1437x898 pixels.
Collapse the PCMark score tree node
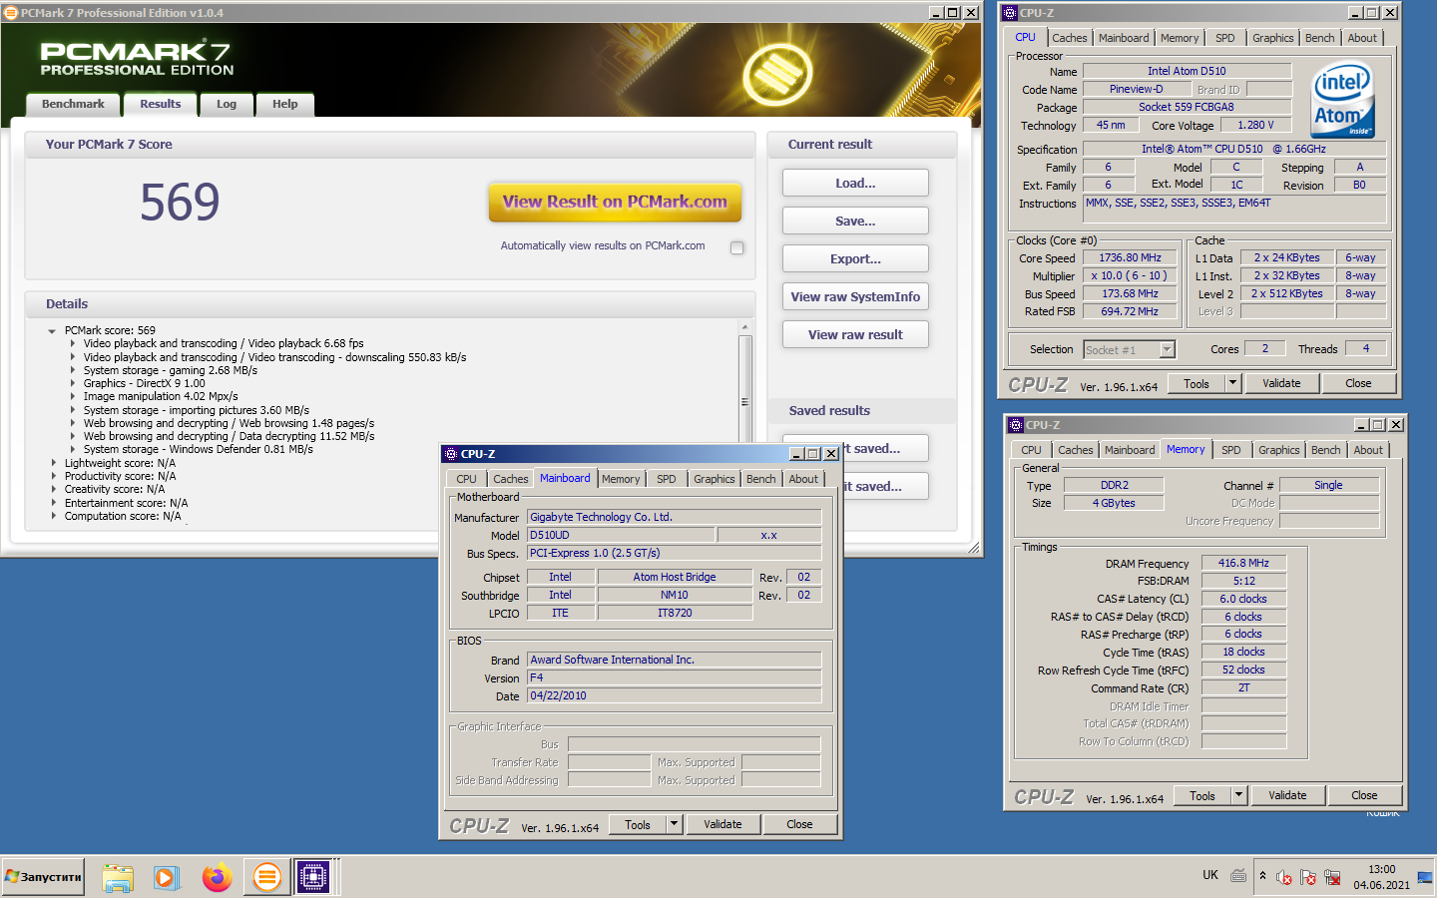coord(52,331)
